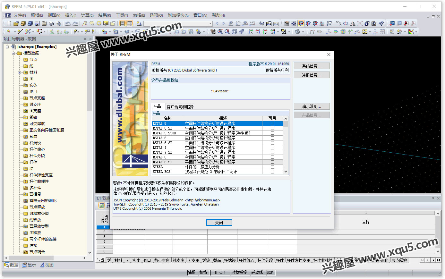Click the New model toolbar icon

[9, 23]
